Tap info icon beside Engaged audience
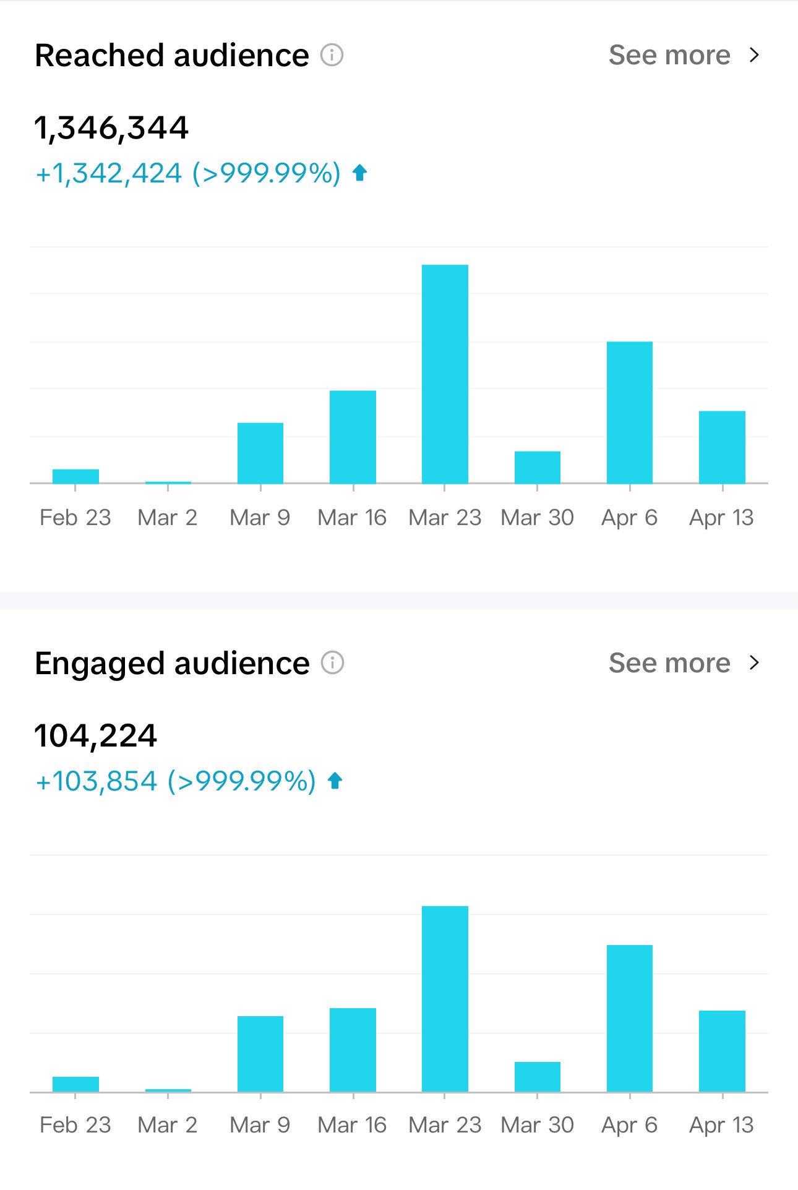 (x=332, y=663)
